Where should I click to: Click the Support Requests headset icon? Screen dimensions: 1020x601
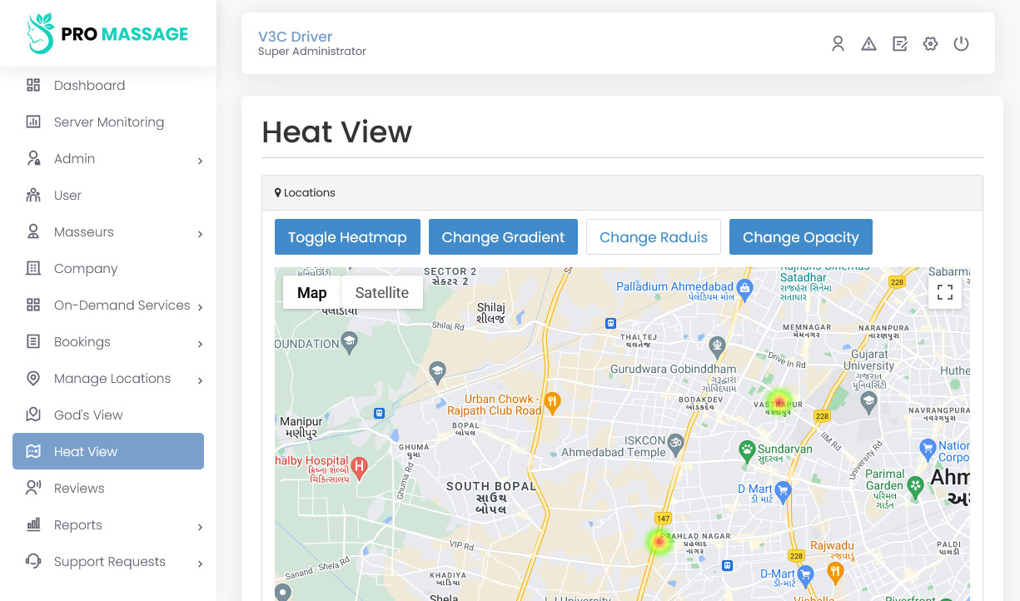(x=33, y=561)
